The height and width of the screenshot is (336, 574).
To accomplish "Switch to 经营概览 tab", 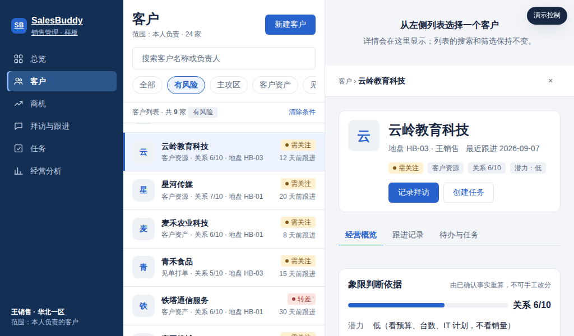I will (x=361, y=235).
